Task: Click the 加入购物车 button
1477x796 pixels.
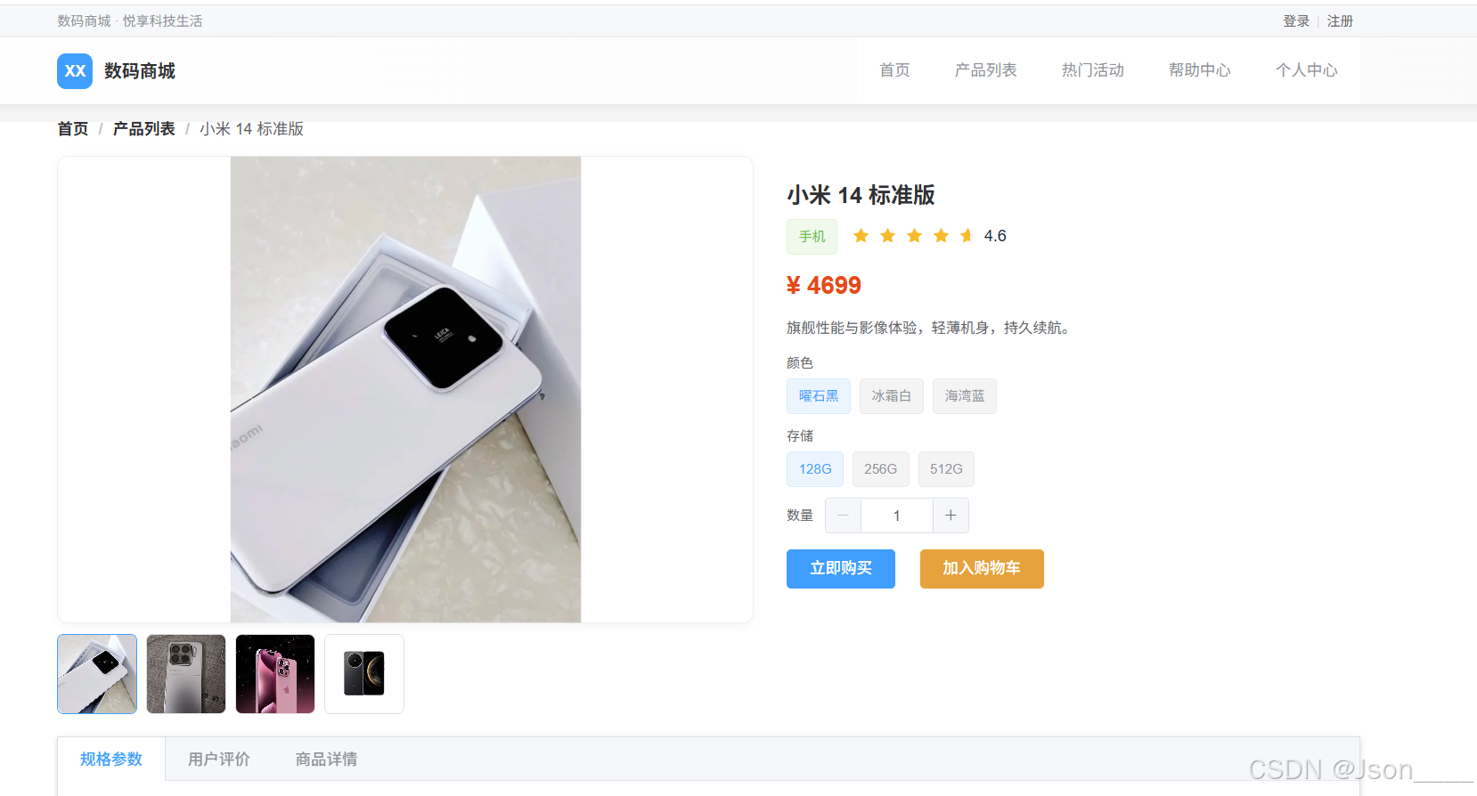Action: point(982,569)
